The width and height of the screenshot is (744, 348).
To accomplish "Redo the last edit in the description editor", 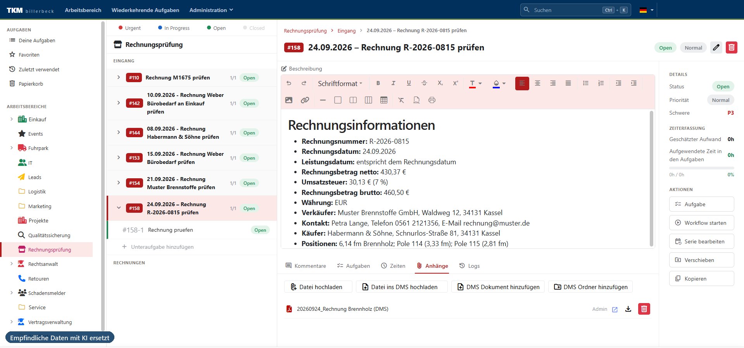I will (x=304, y=83).
